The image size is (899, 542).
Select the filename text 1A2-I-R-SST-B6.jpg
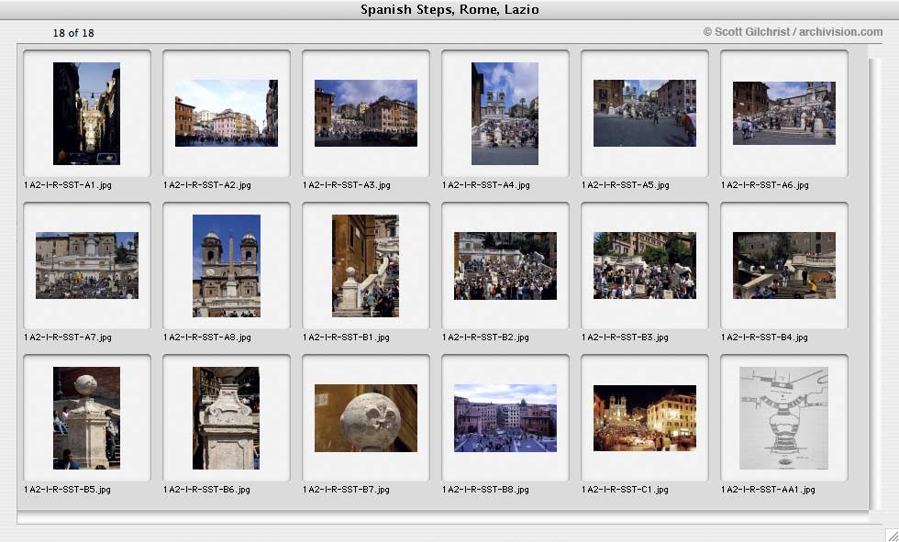(206, 490)
